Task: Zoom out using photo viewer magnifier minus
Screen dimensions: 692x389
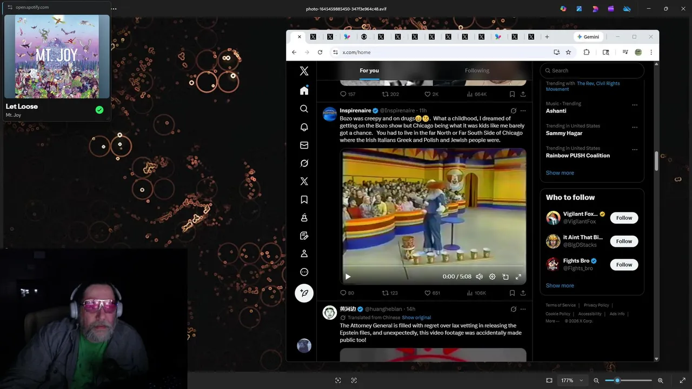Action: tap(596, 380)
